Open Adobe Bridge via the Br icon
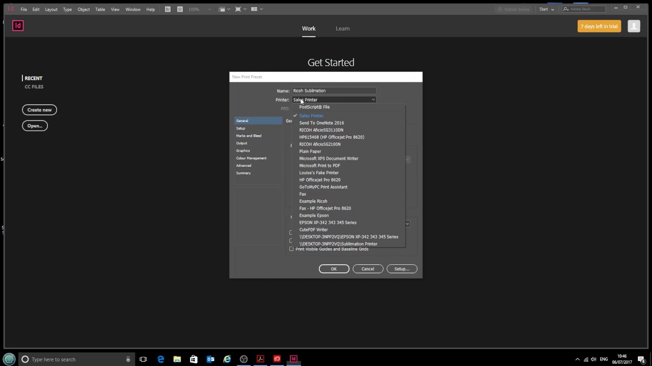 (x=168, y=9)
